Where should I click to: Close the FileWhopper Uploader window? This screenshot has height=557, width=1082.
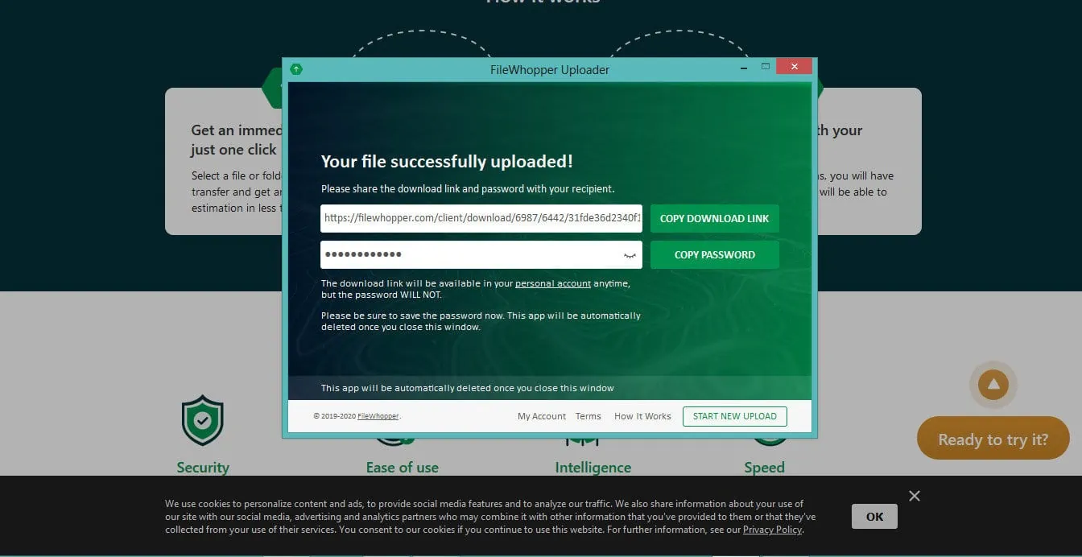click(795, 67)
